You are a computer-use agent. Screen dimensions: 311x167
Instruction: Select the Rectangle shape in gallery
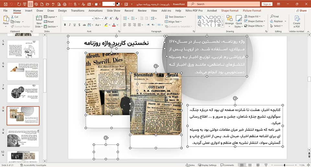click(211, 17)
